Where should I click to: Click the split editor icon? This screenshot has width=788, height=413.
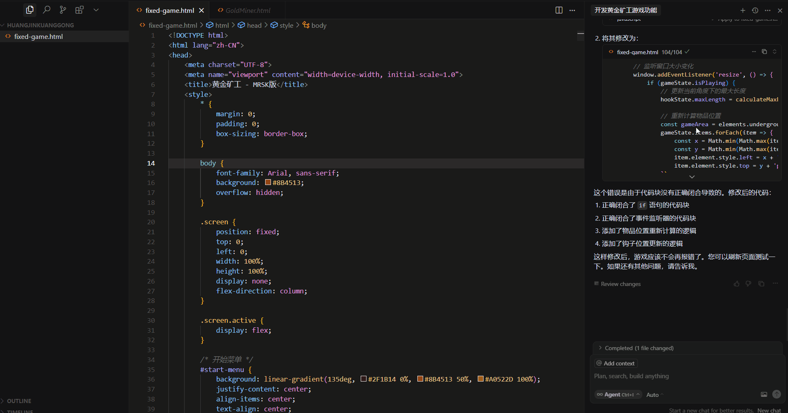click(559, 10)
